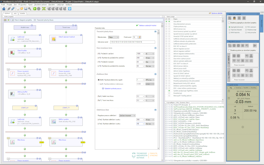Click double-left arrow in Torzní T1 panel
The height and width of the screenshot is (165, 264).
coord(234,75)
